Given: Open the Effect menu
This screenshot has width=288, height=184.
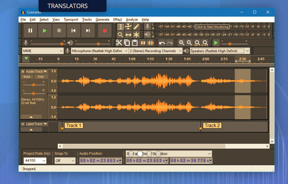Looking at the screenshot, I should [117, 20].
